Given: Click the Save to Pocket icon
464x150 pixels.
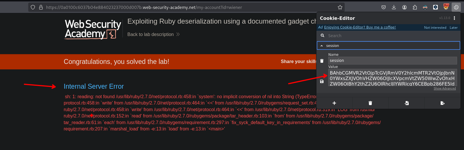Looking at the screenshot, I should (384, 7).
